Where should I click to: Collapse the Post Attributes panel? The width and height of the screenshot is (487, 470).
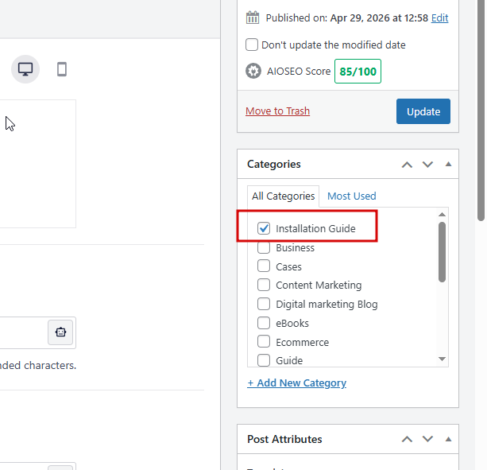tap(448, 439)
